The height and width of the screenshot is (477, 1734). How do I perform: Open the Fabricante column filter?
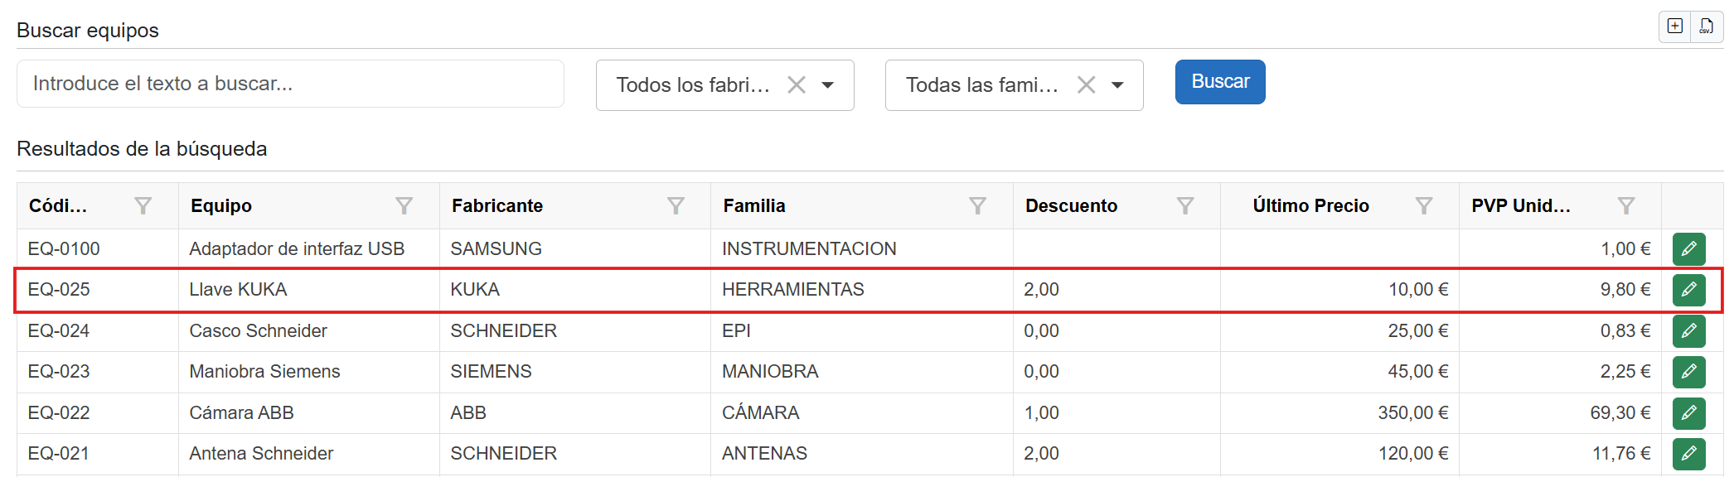[676, 205]
